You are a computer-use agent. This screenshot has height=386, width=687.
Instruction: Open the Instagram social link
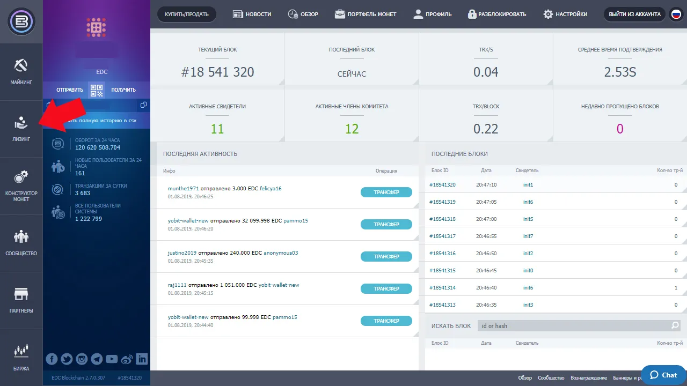[82, 359]
